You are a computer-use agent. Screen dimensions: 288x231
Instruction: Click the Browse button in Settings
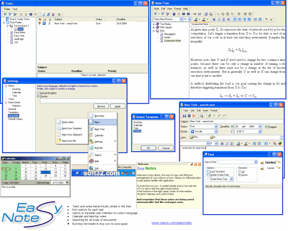tap(101, 107)
